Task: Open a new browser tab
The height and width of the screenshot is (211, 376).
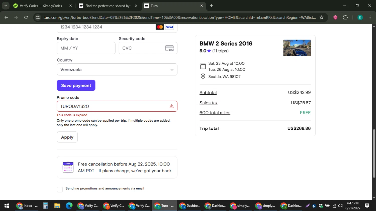Action: tap(212, 6)
